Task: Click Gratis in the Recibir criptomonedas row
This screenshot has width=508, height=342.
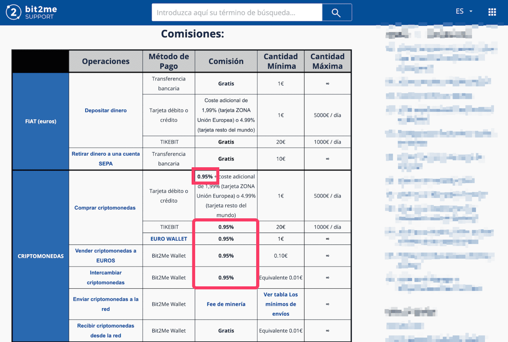Action: click(x=226, y=331)
